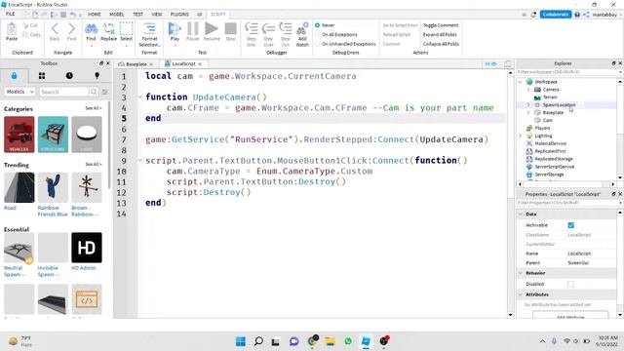Open the Toolbox Inventory grid icon
The image size is (624, 351).
[x=42, y=76]
